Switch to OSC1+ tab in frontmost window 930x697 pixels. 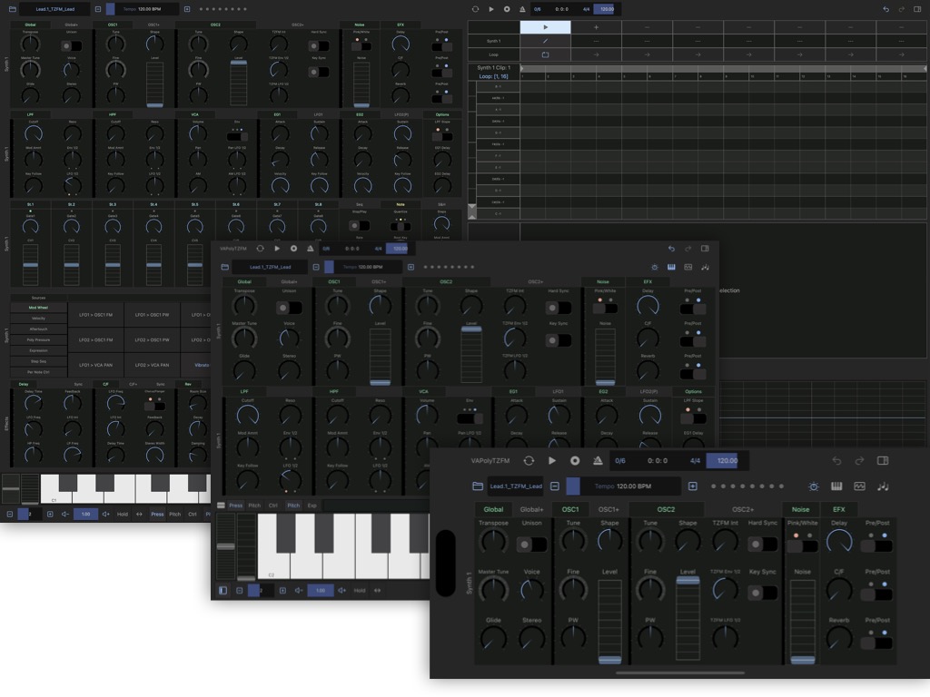tap(608, 509)
